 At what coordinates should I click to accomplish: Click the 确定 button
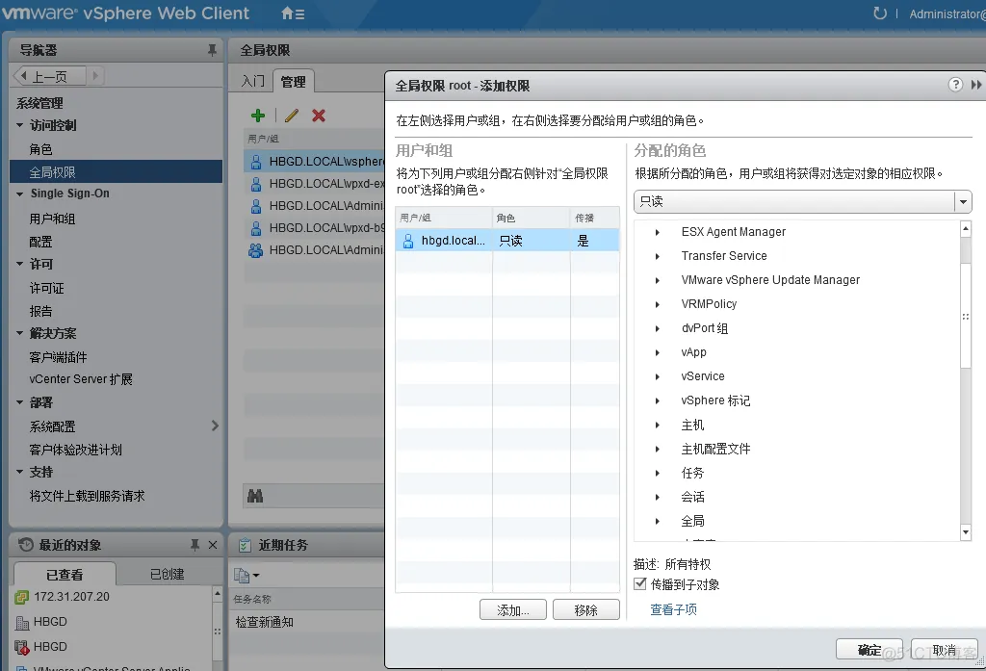(x=869, y=650)
